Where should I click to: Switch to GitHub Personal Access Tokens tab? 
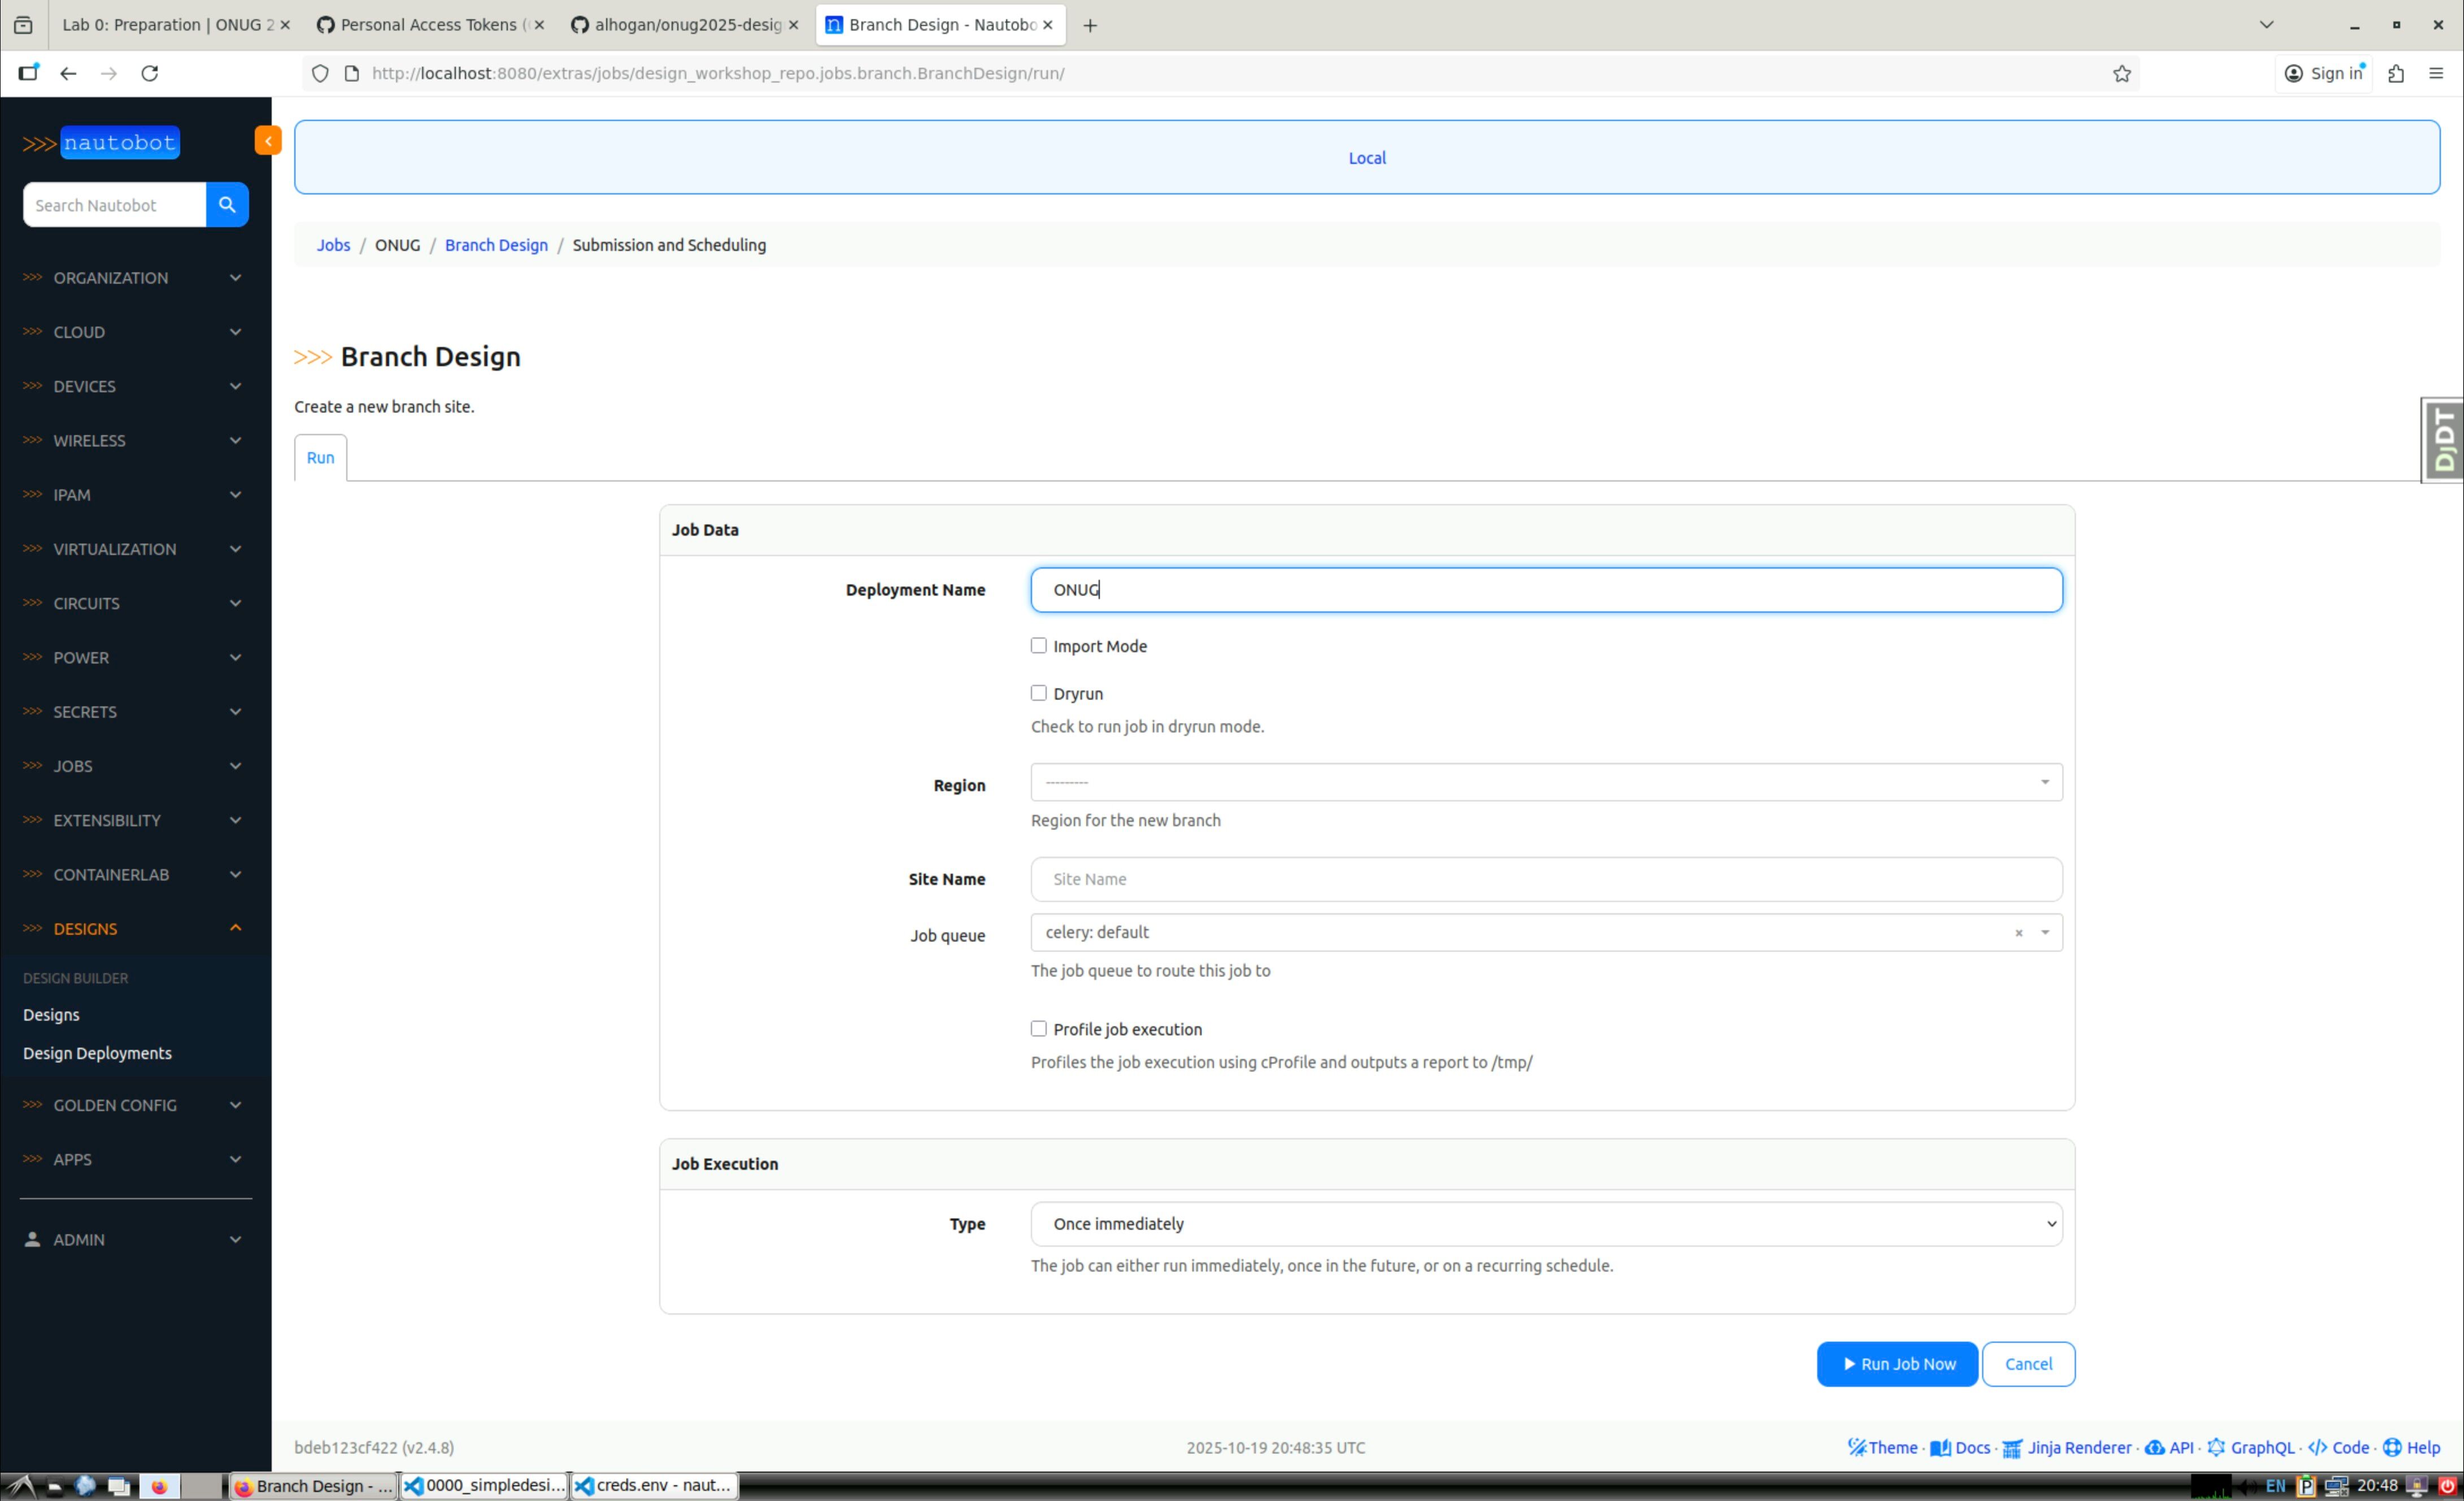[x=429, y=25]
